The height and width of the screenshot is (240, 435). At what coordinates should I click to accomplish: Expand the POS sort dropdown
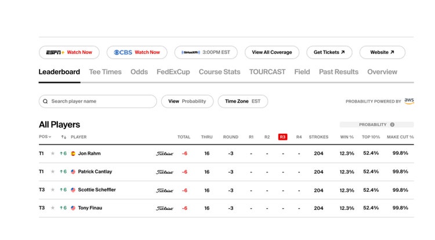[45, 137]
